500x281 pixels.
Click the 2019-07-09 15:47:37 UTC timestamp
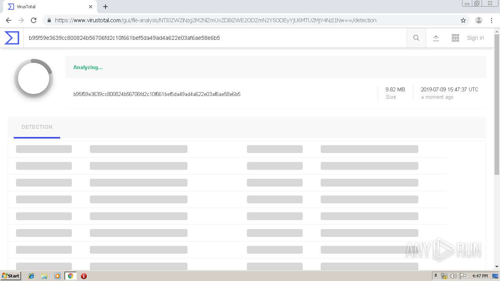450,89
